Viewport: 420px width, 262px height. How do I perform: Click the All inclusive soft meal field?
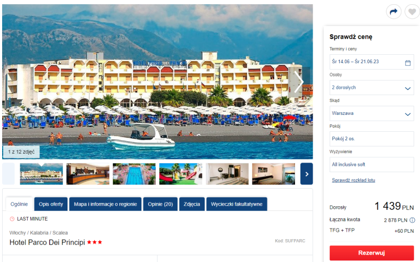coord(372,165)
